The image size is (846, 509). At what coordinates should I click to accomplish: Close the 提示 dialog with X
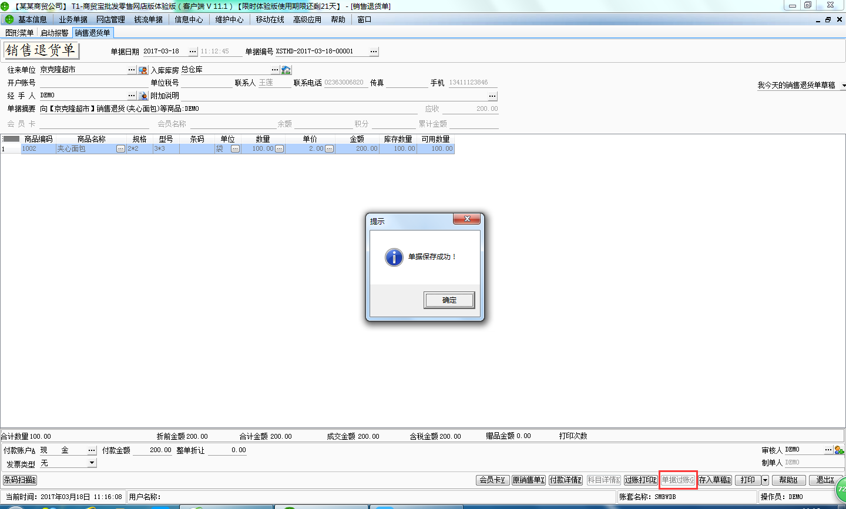pyautogui.click(x=467, y=219)
